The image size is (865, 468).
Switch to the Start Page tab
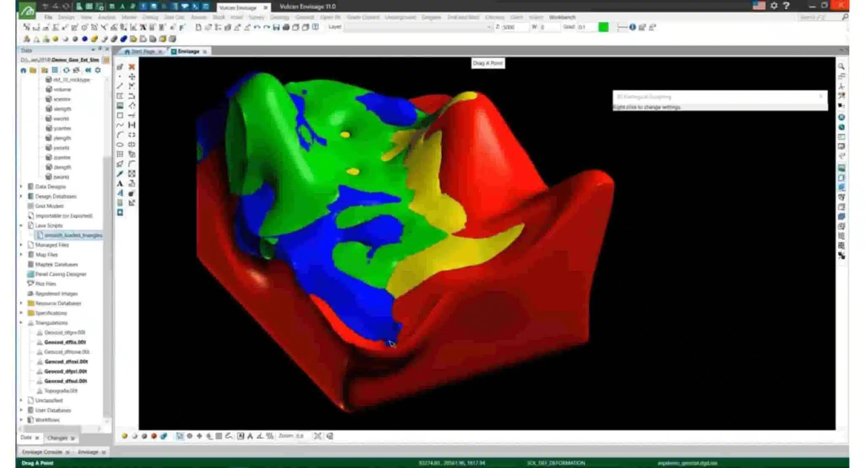[x=143, y=51]
